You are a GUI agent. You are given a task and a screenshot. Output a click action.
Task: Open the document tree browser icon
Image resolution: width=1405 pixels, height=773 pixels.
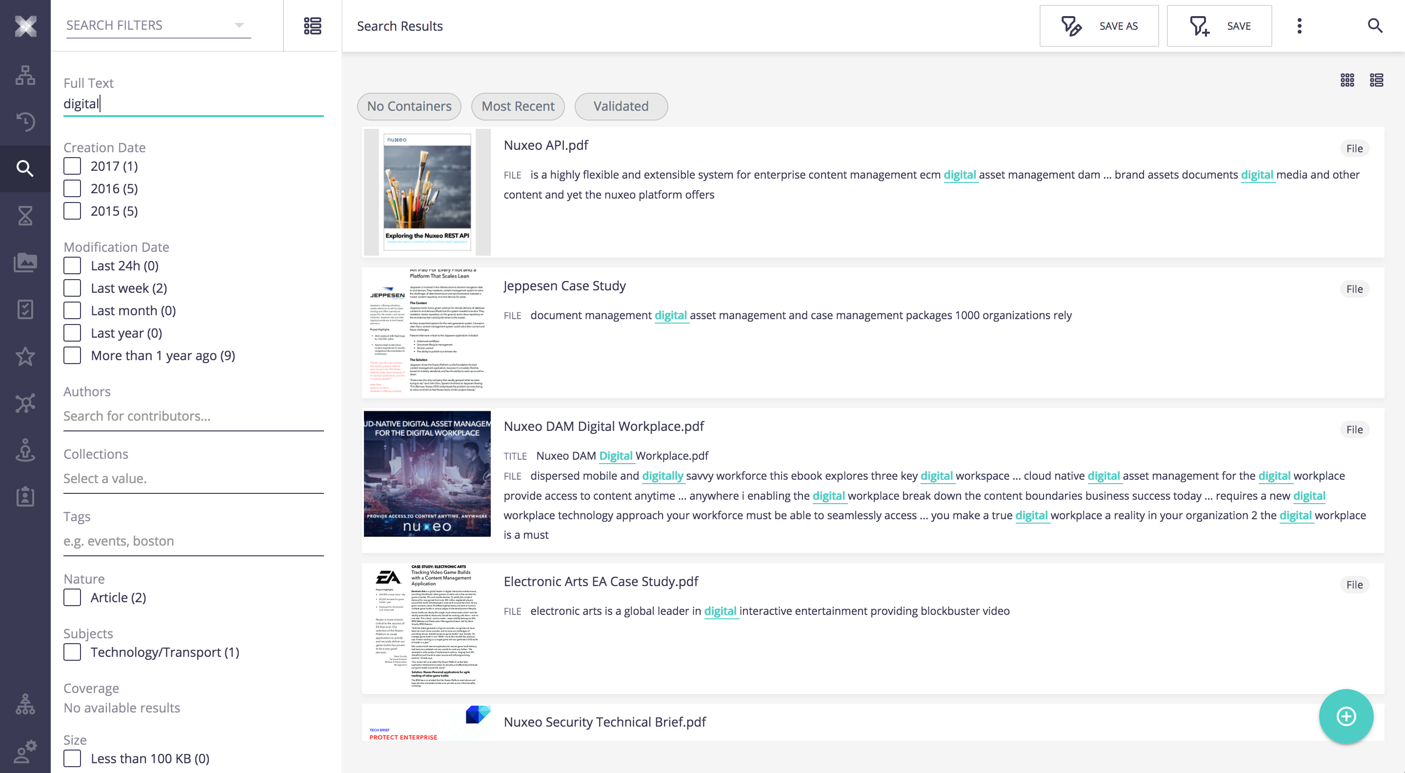[x=25, y=75]
